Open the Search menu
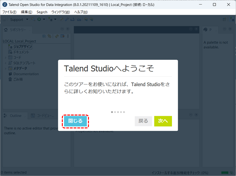Screen dimensions: 236x176 click(x=42, y=12)
